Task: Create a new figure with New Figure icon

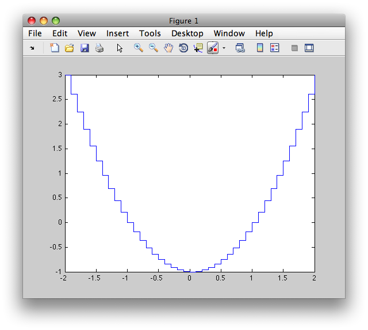Action: (55, 48)
